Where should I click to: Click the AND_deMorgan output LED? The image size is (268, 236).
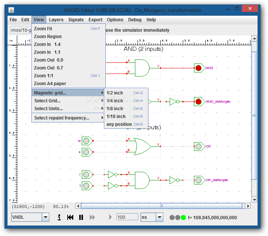198,102
